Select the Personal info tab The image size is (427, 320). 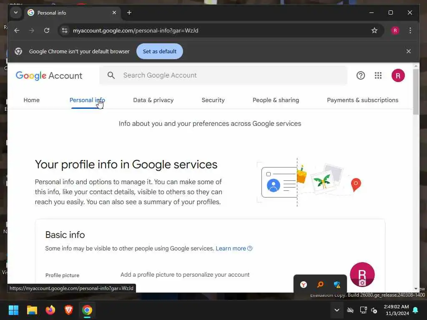click(87, 100)
